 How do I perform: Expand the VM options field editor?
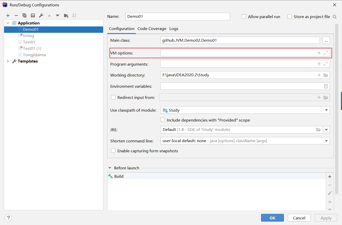tap(326, 53)
